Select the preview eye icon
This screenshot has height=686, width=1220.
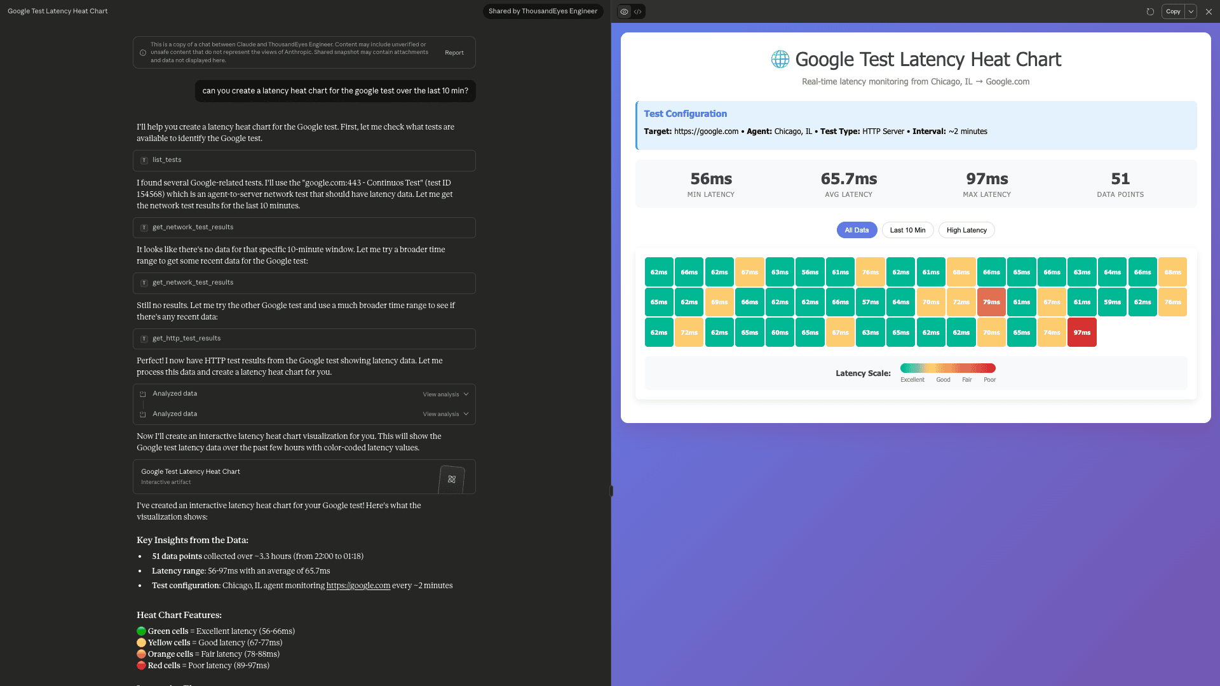624,11
